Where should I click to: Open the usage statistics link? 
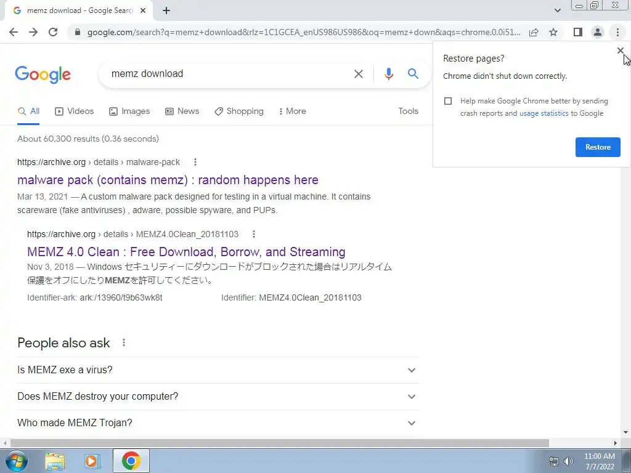tap(543, 113)
